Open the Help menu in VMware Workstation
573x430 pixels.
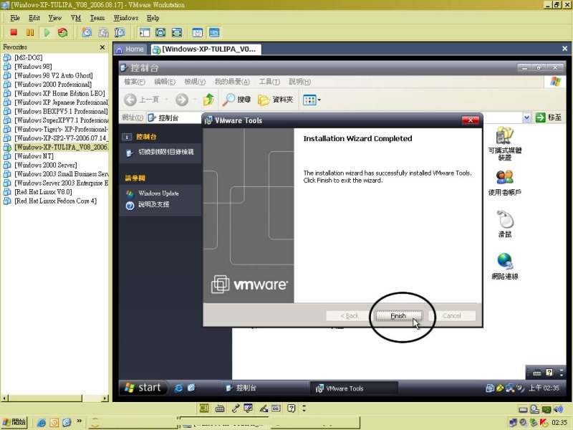point(153,18)
